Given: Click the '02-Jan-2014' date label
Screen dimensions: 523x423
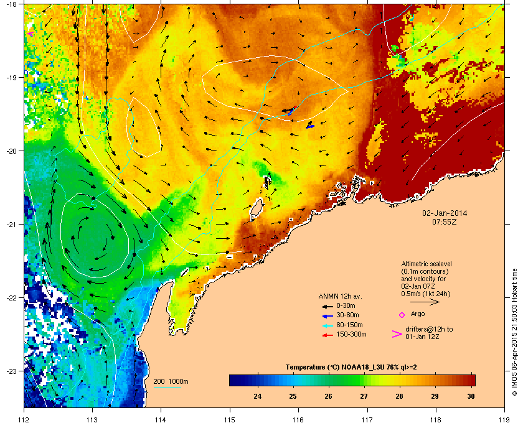Looking at the screenshot, I should coord(445,213).
